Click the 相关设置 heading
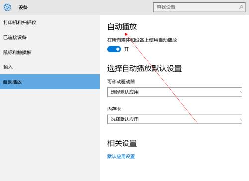 pos(122,143)
